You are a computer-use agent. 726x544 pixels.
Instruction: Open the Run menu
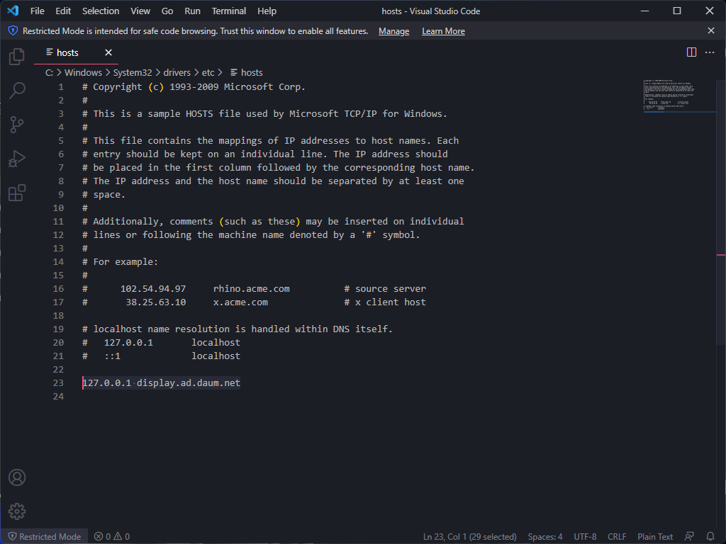point(192,11)
